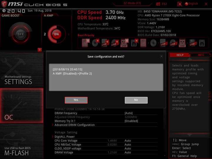Screen dimensions: 212x159
Task: Change DRAM Voltage Auto value
Action: pos(127,153)
